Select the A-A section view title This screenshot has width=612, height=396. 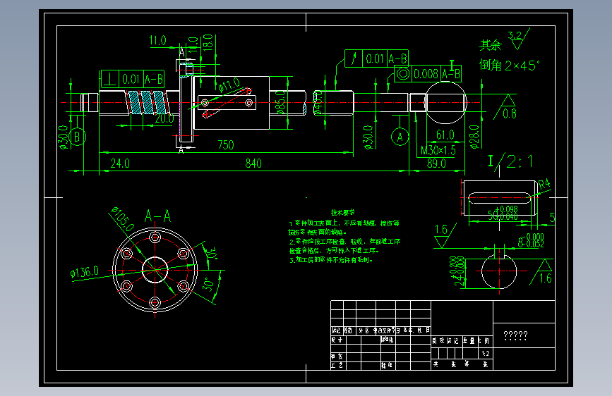click(x=157, y=216)
